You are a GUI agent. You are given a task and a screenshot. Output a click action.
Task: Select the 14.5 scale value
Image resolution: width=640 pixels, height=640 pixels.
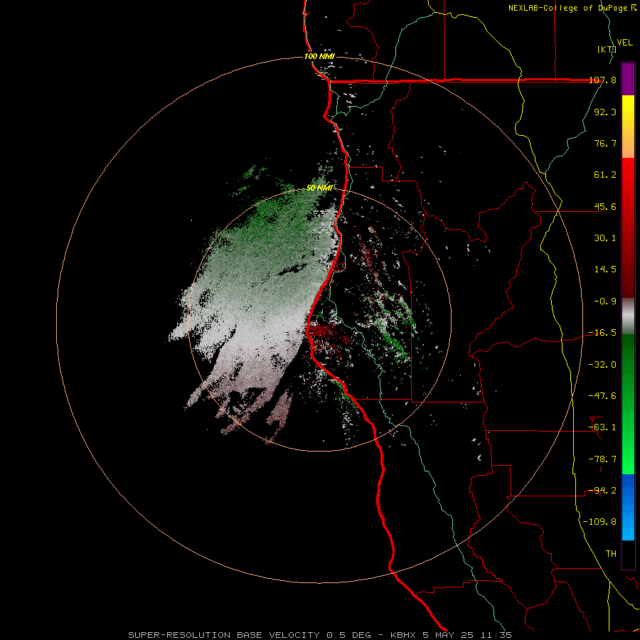pos(605,270)
